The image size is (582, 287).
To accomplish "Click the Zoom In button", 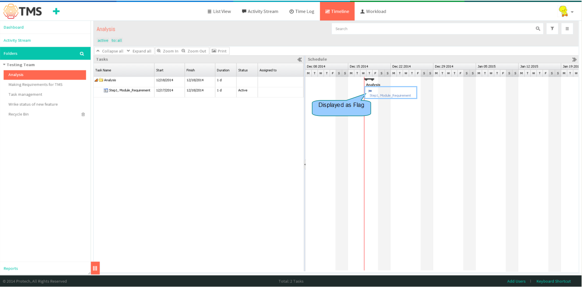I will [168, 51].
